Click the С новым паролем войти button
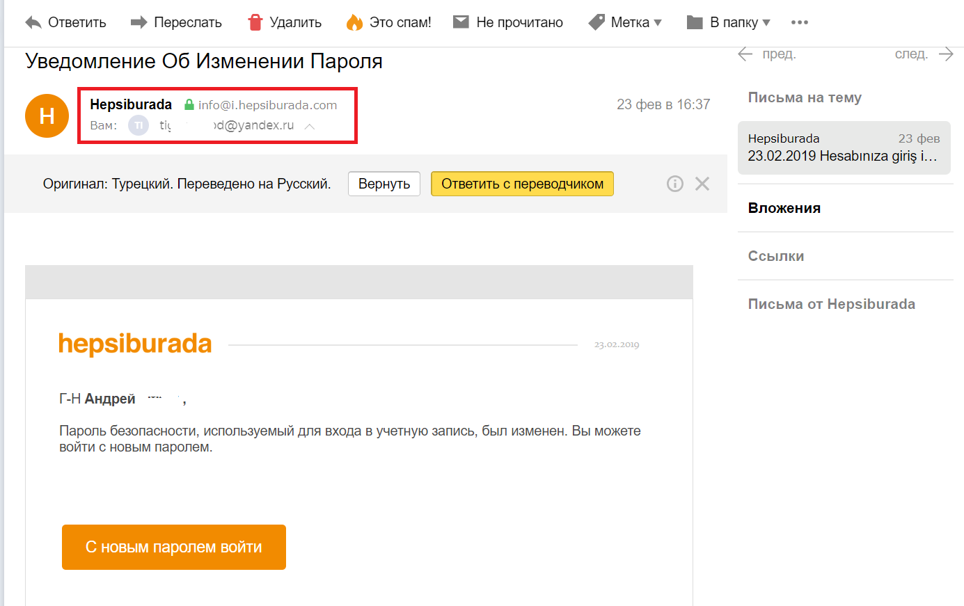The width and height of the screenshot is (964, 606). [x=174, y=547]
